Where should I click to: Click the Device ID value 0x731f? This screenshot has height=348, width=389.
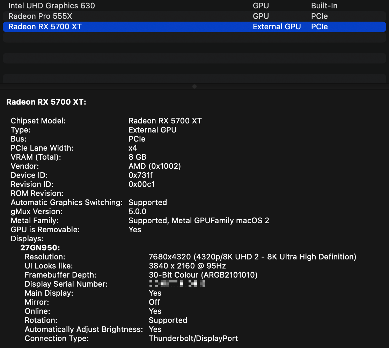point(140,175)
